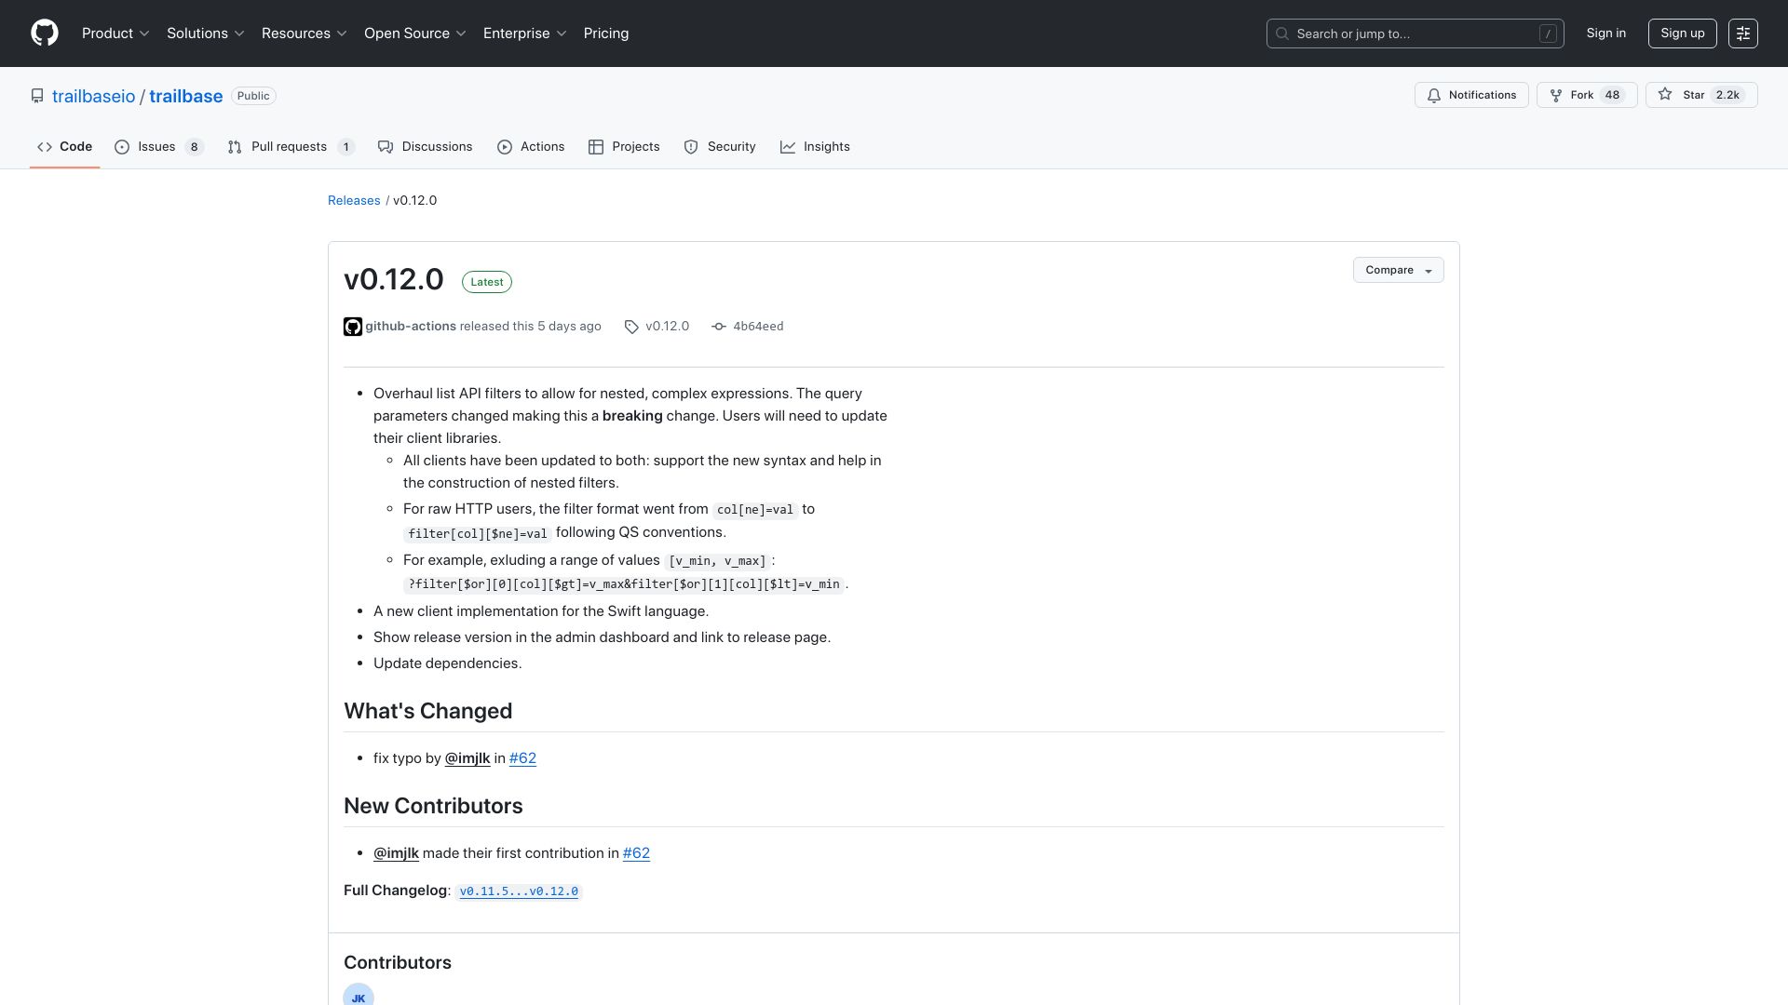Switch to the Code tab

[64, 147]
